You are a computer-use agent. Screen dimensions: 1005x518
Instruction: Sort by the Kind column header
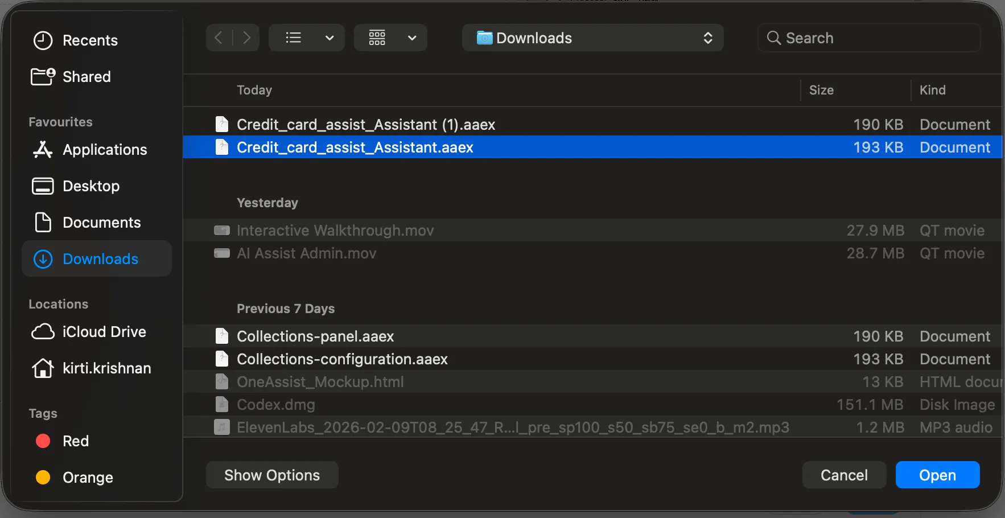(933, 90)
